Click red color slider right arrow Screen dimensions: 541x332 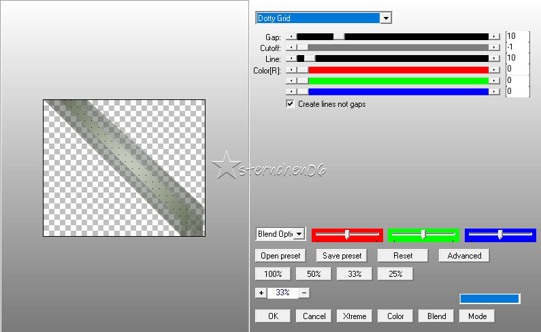[494, 70]
